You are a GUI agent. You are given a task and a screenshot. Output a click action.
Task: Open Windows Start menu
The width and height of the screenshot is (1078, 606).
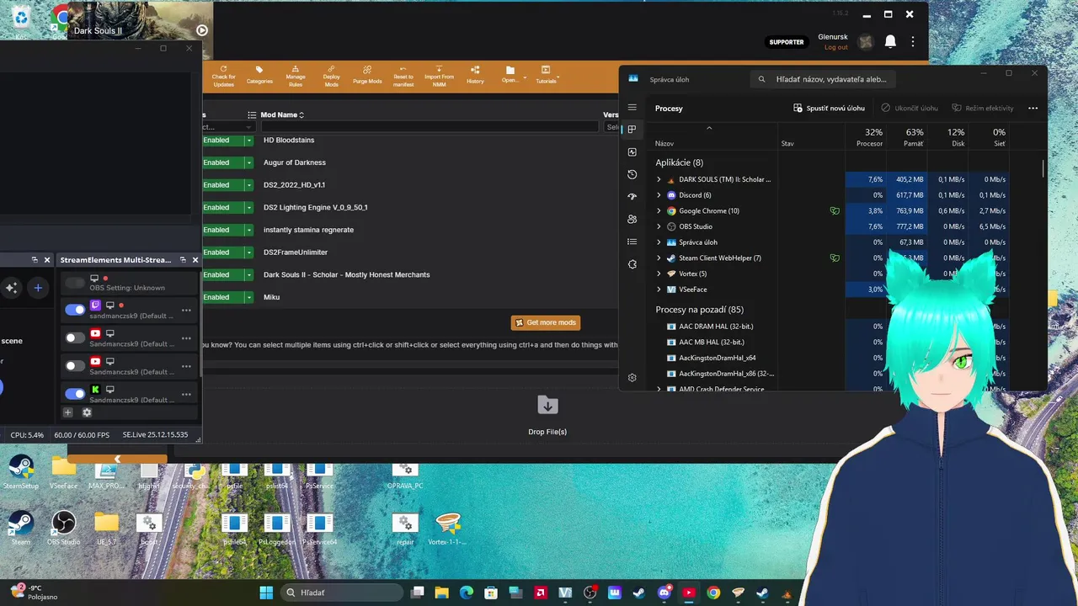[266, 593]
